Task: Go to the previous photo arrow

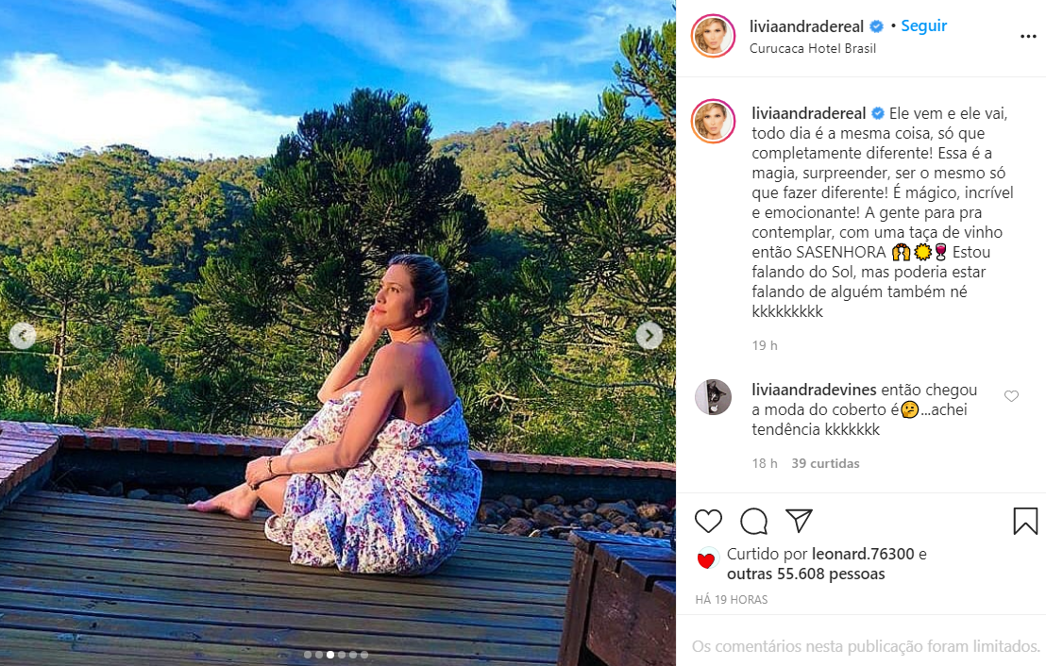Action: click(x=22, y=335)
